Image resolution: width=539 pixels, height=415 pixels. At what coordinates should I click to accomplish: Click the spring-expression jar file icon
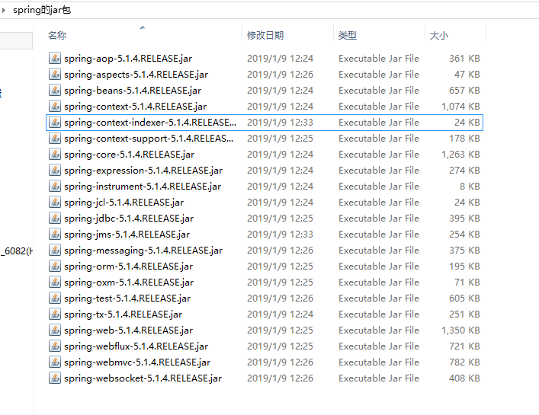point(55,171)
